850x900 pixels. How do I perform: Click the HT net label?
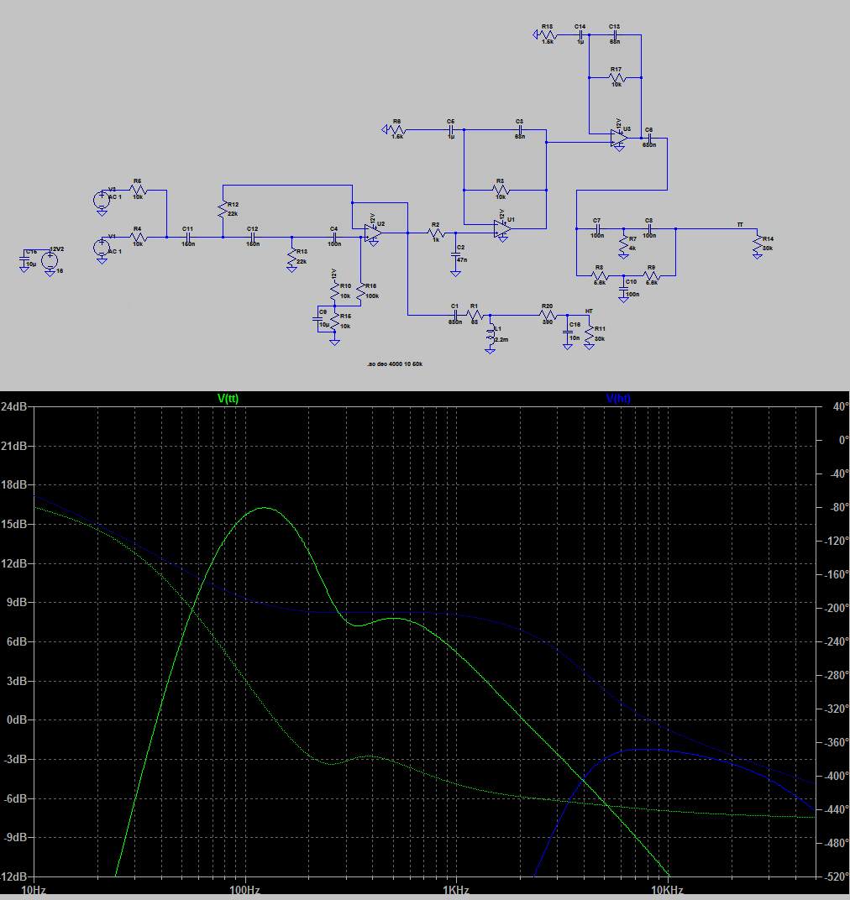588,311
